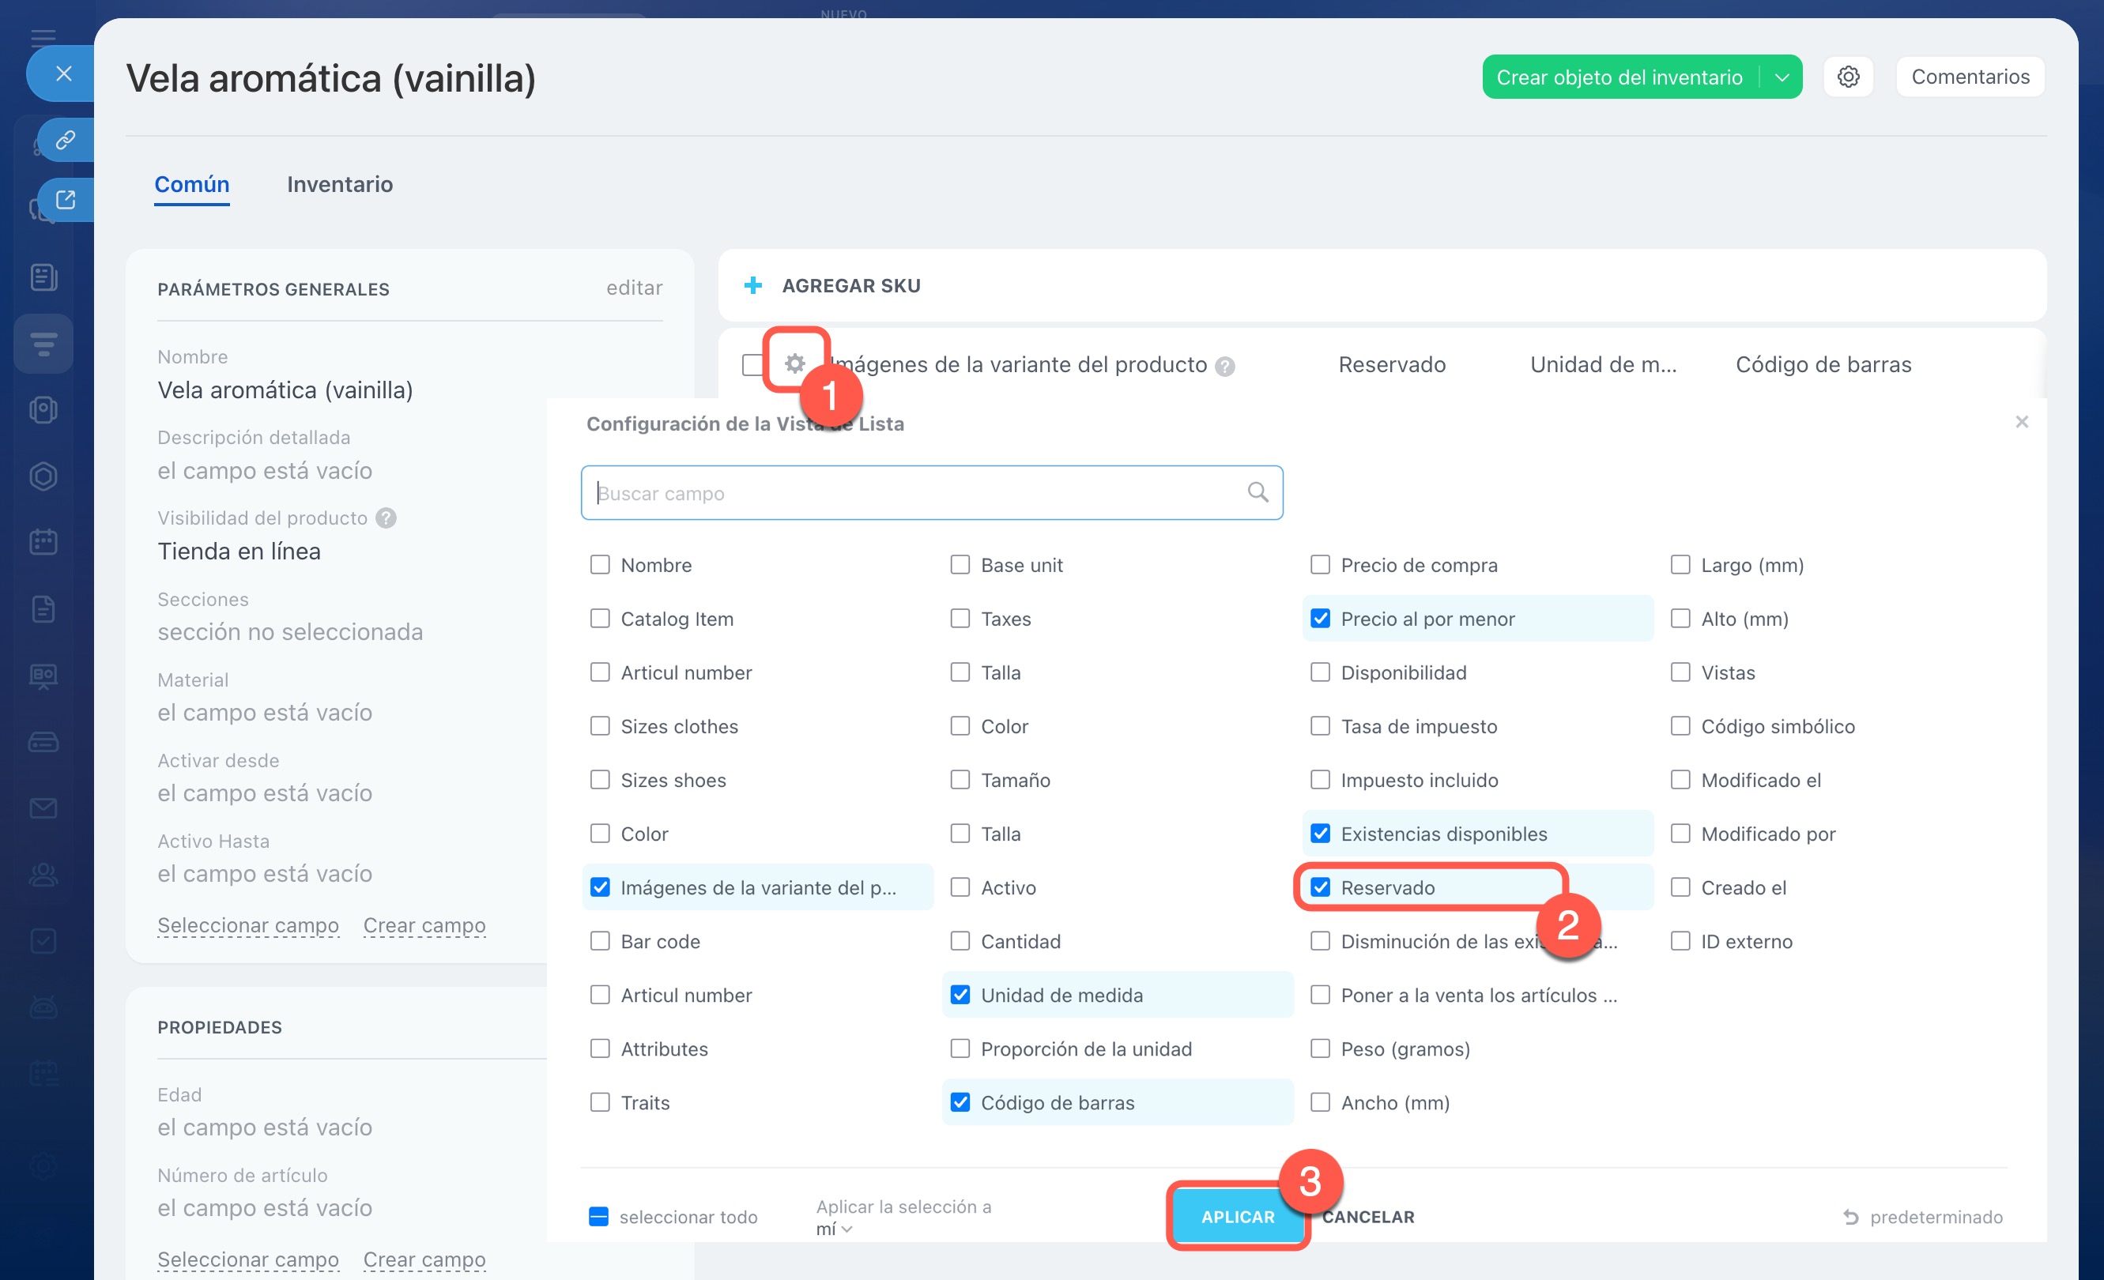Click plus icon beside AGREGAR SKU
The width and height of the screenshot is (2104, 1280).
[752, 285]
